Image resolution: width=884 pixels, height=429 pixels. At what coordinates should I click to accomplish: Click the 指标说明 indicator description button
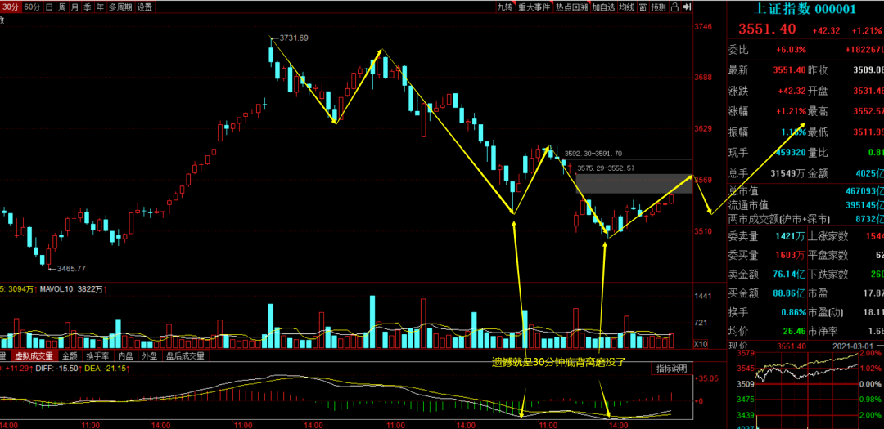click(x=672, y=369)
